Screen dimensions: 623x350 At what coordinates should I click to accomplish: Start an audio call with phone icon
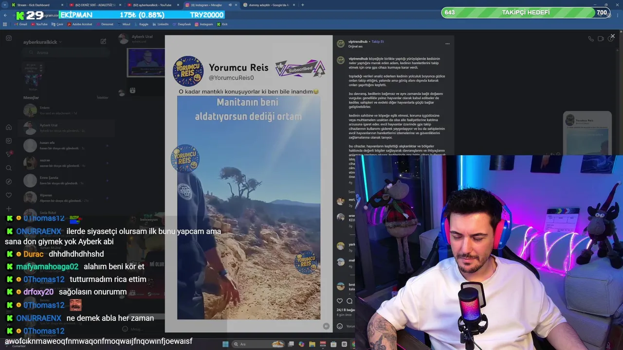point(591,39)
